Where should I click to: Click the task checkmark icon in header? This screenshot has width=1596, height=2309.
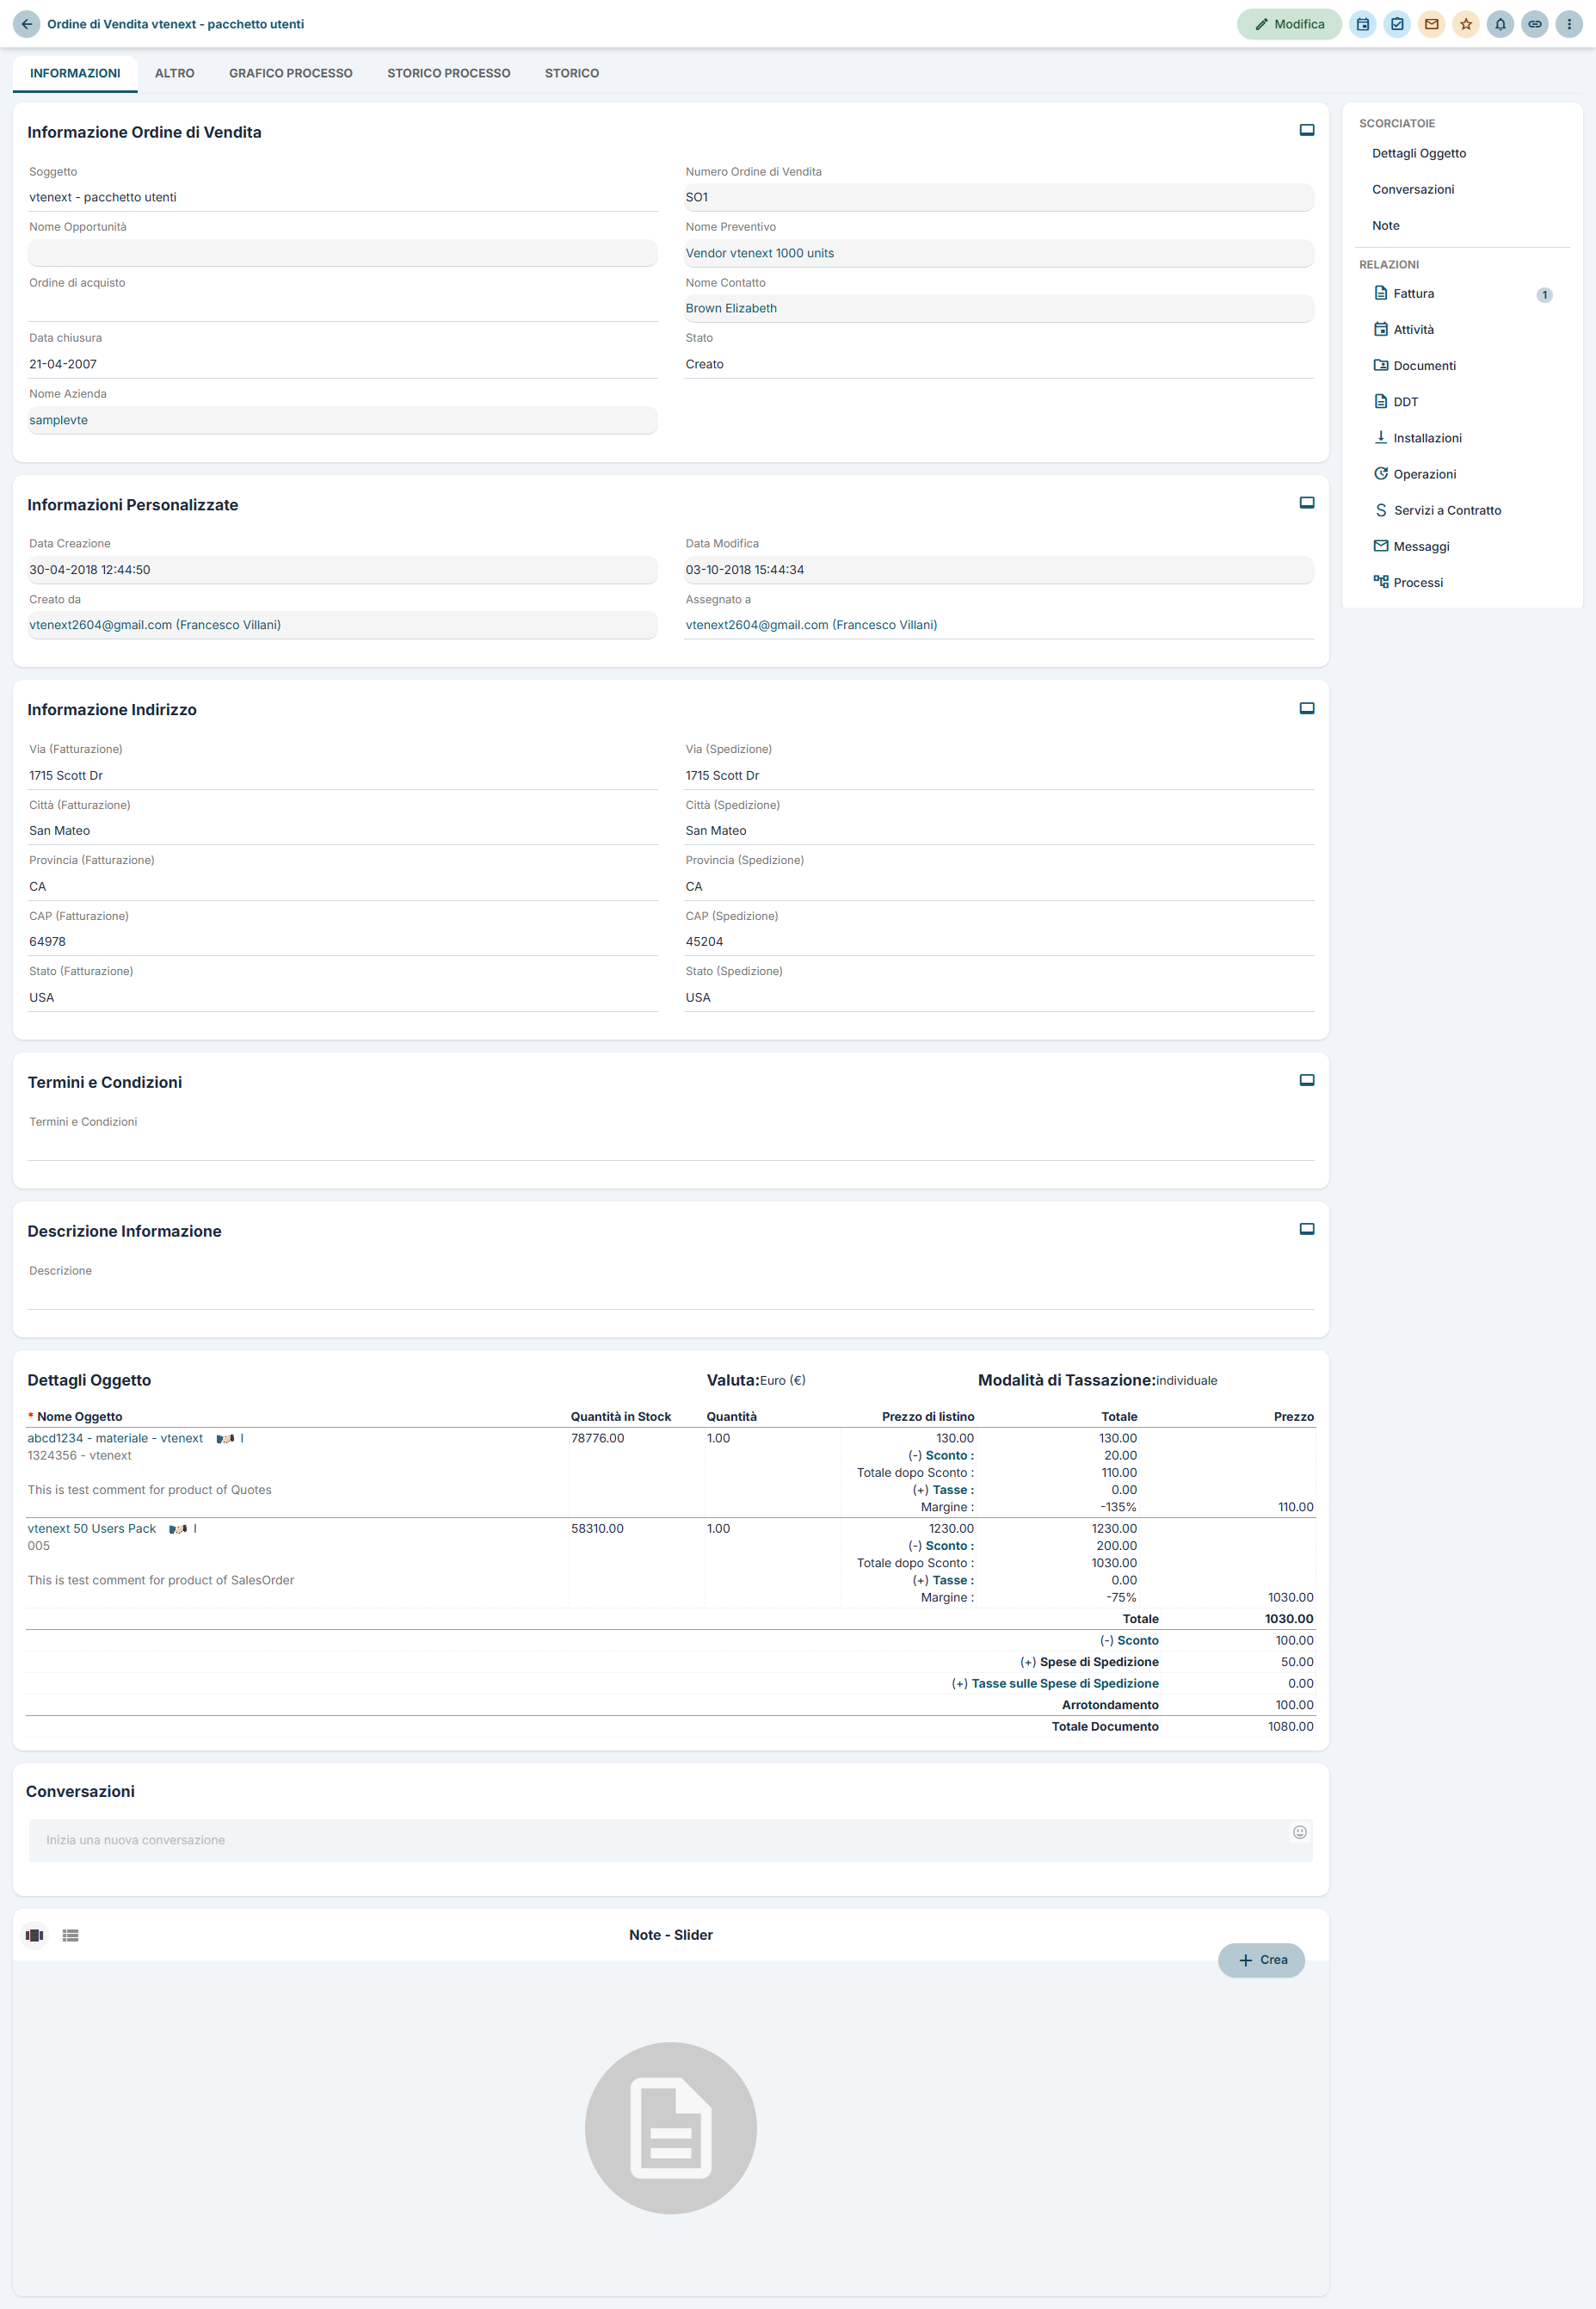click(1397, 24)
